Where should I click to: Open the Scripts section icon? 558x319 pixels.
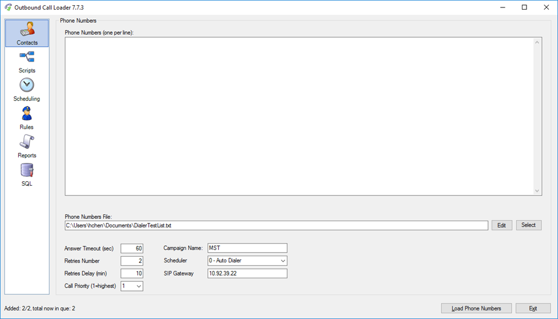pyautogui.click(x=27, y=58)
